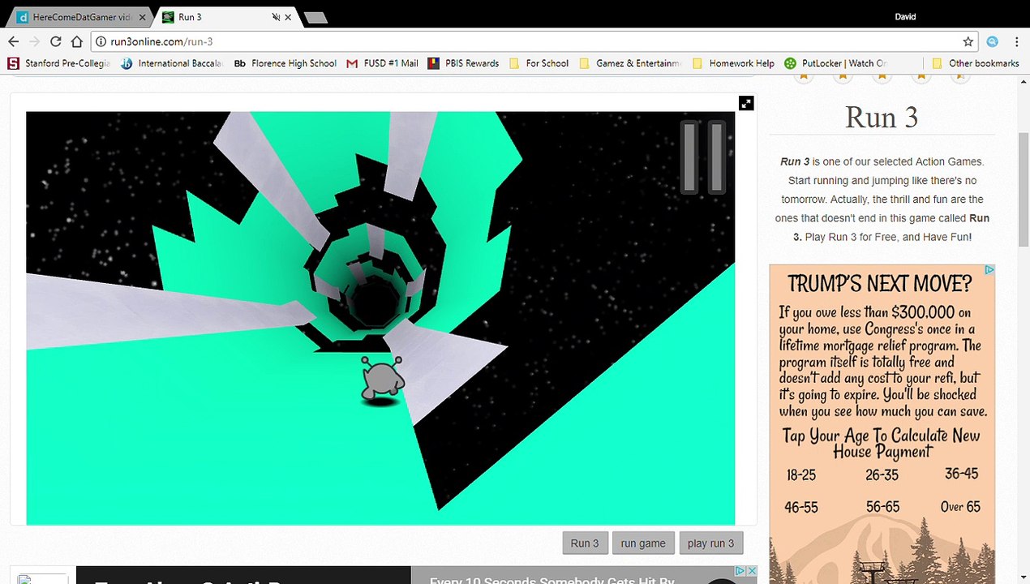Click the Run 3 heading in the sidebar
This screenshot has width=1030, height=584.
tap(882, 117)
